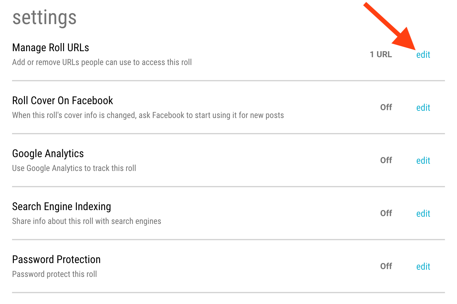Select the Google Analytics heading
The width and height of the screenshot is (457, 304).
48,154
